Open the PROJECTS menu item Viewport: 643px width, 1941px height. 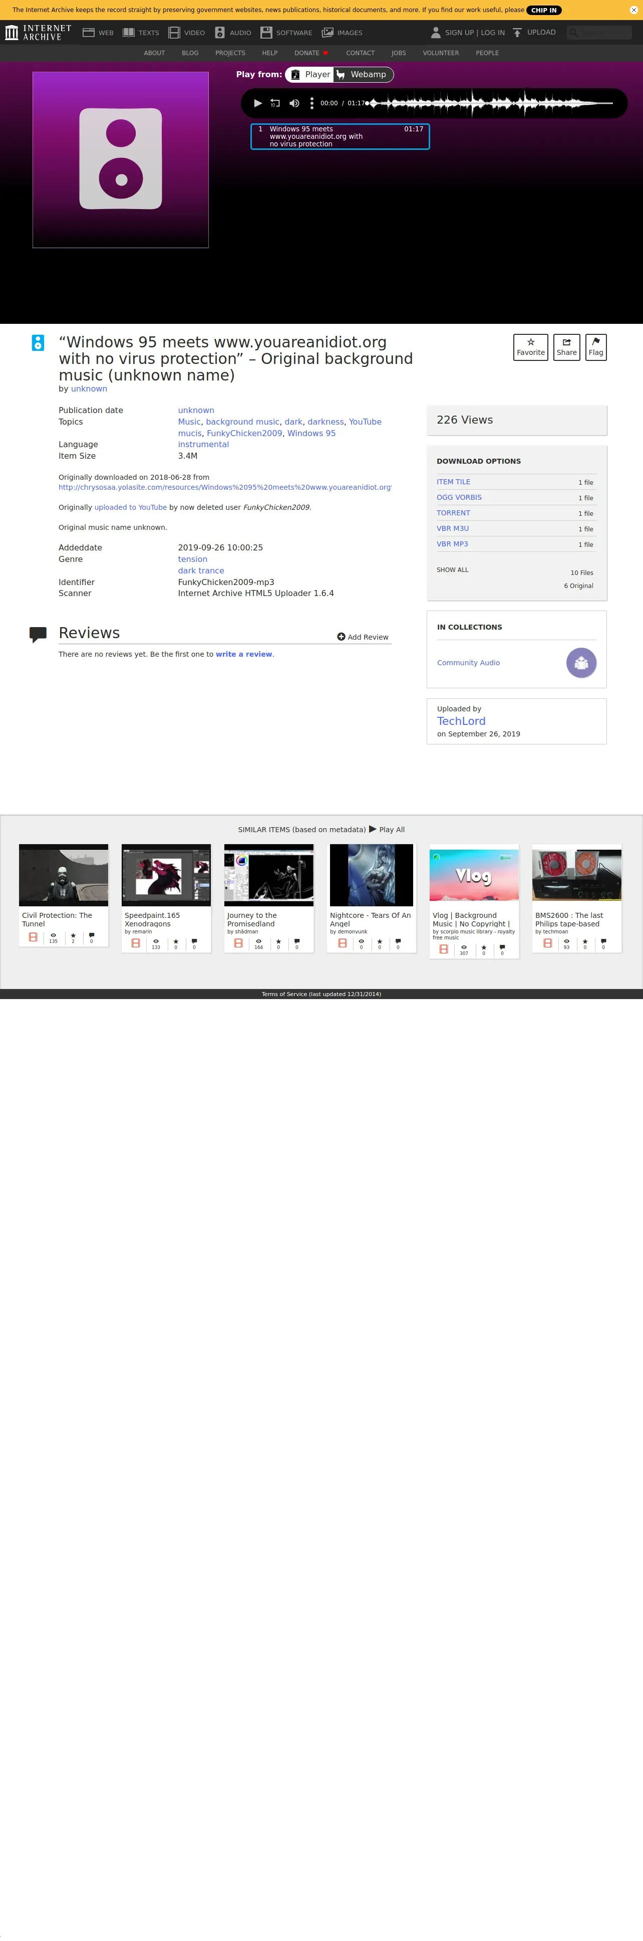230,53
